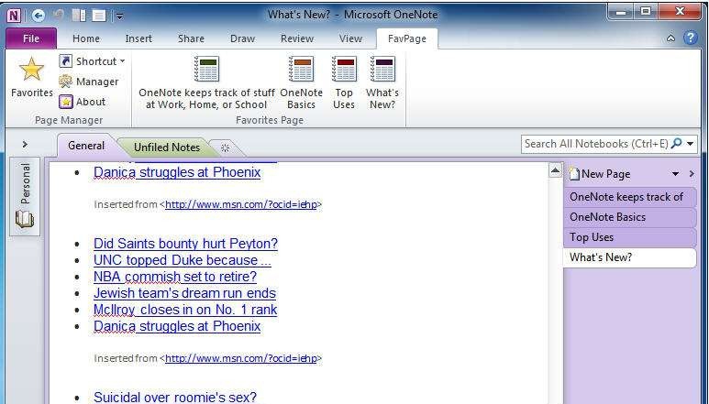This screenshot has height=404, width=709.
Task: Open favorite page 'OneNote keeps track of stuff'
Action: point(206,82)
